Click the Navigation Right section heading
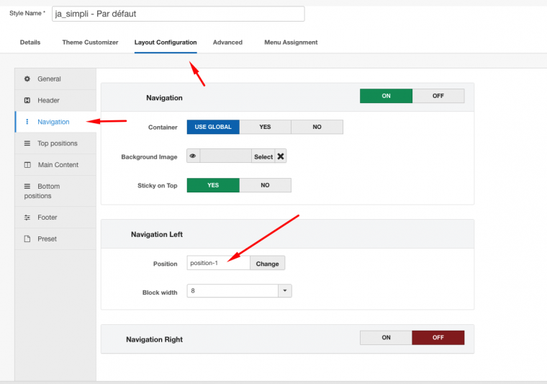547x384 pixels. [x=154, y=339]
